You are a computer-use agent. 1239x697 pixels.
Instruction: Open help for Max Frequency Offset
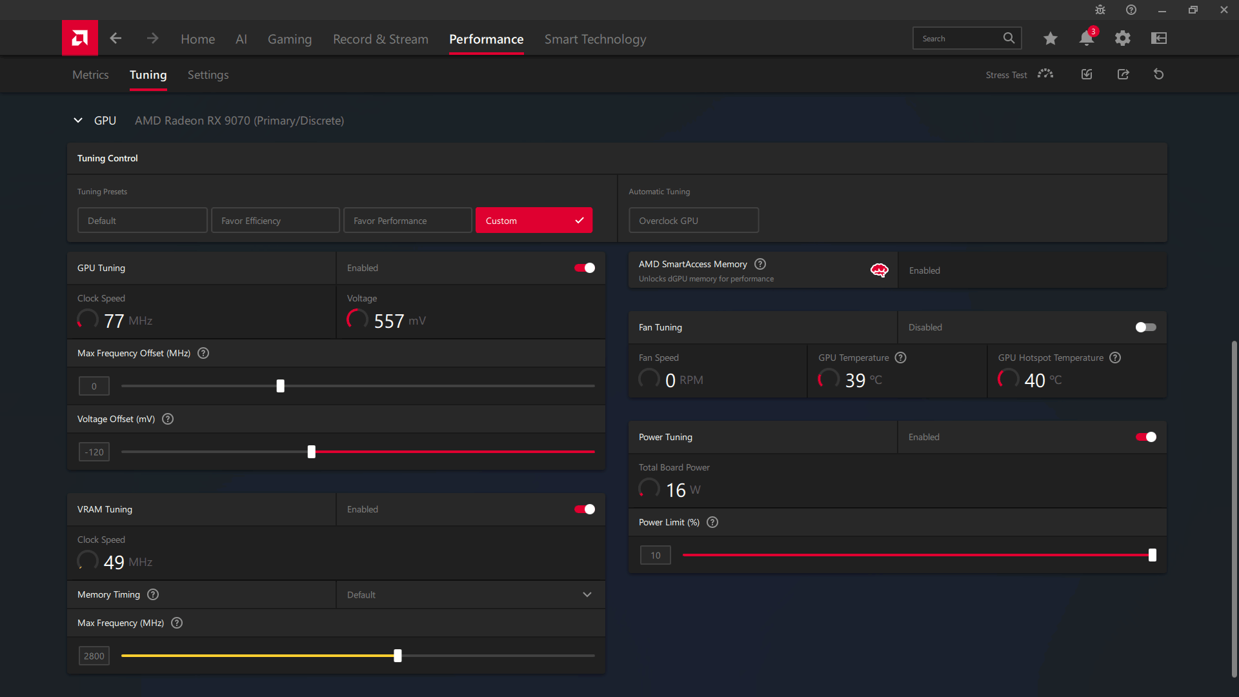click(203, 353)
